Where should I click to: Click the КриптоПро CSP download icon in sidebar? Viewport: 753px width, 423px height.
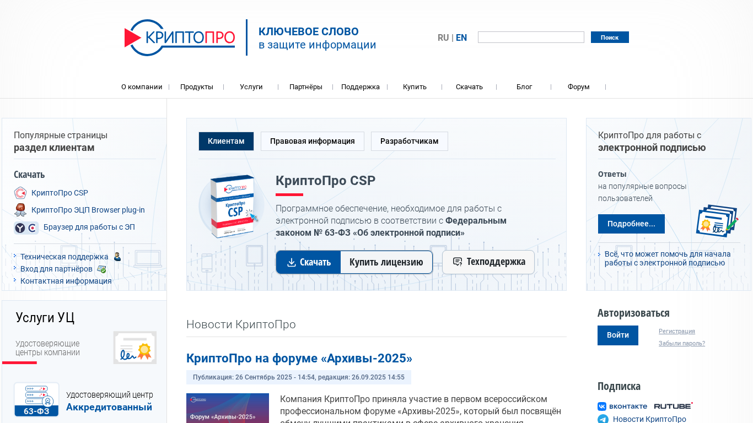20,193
